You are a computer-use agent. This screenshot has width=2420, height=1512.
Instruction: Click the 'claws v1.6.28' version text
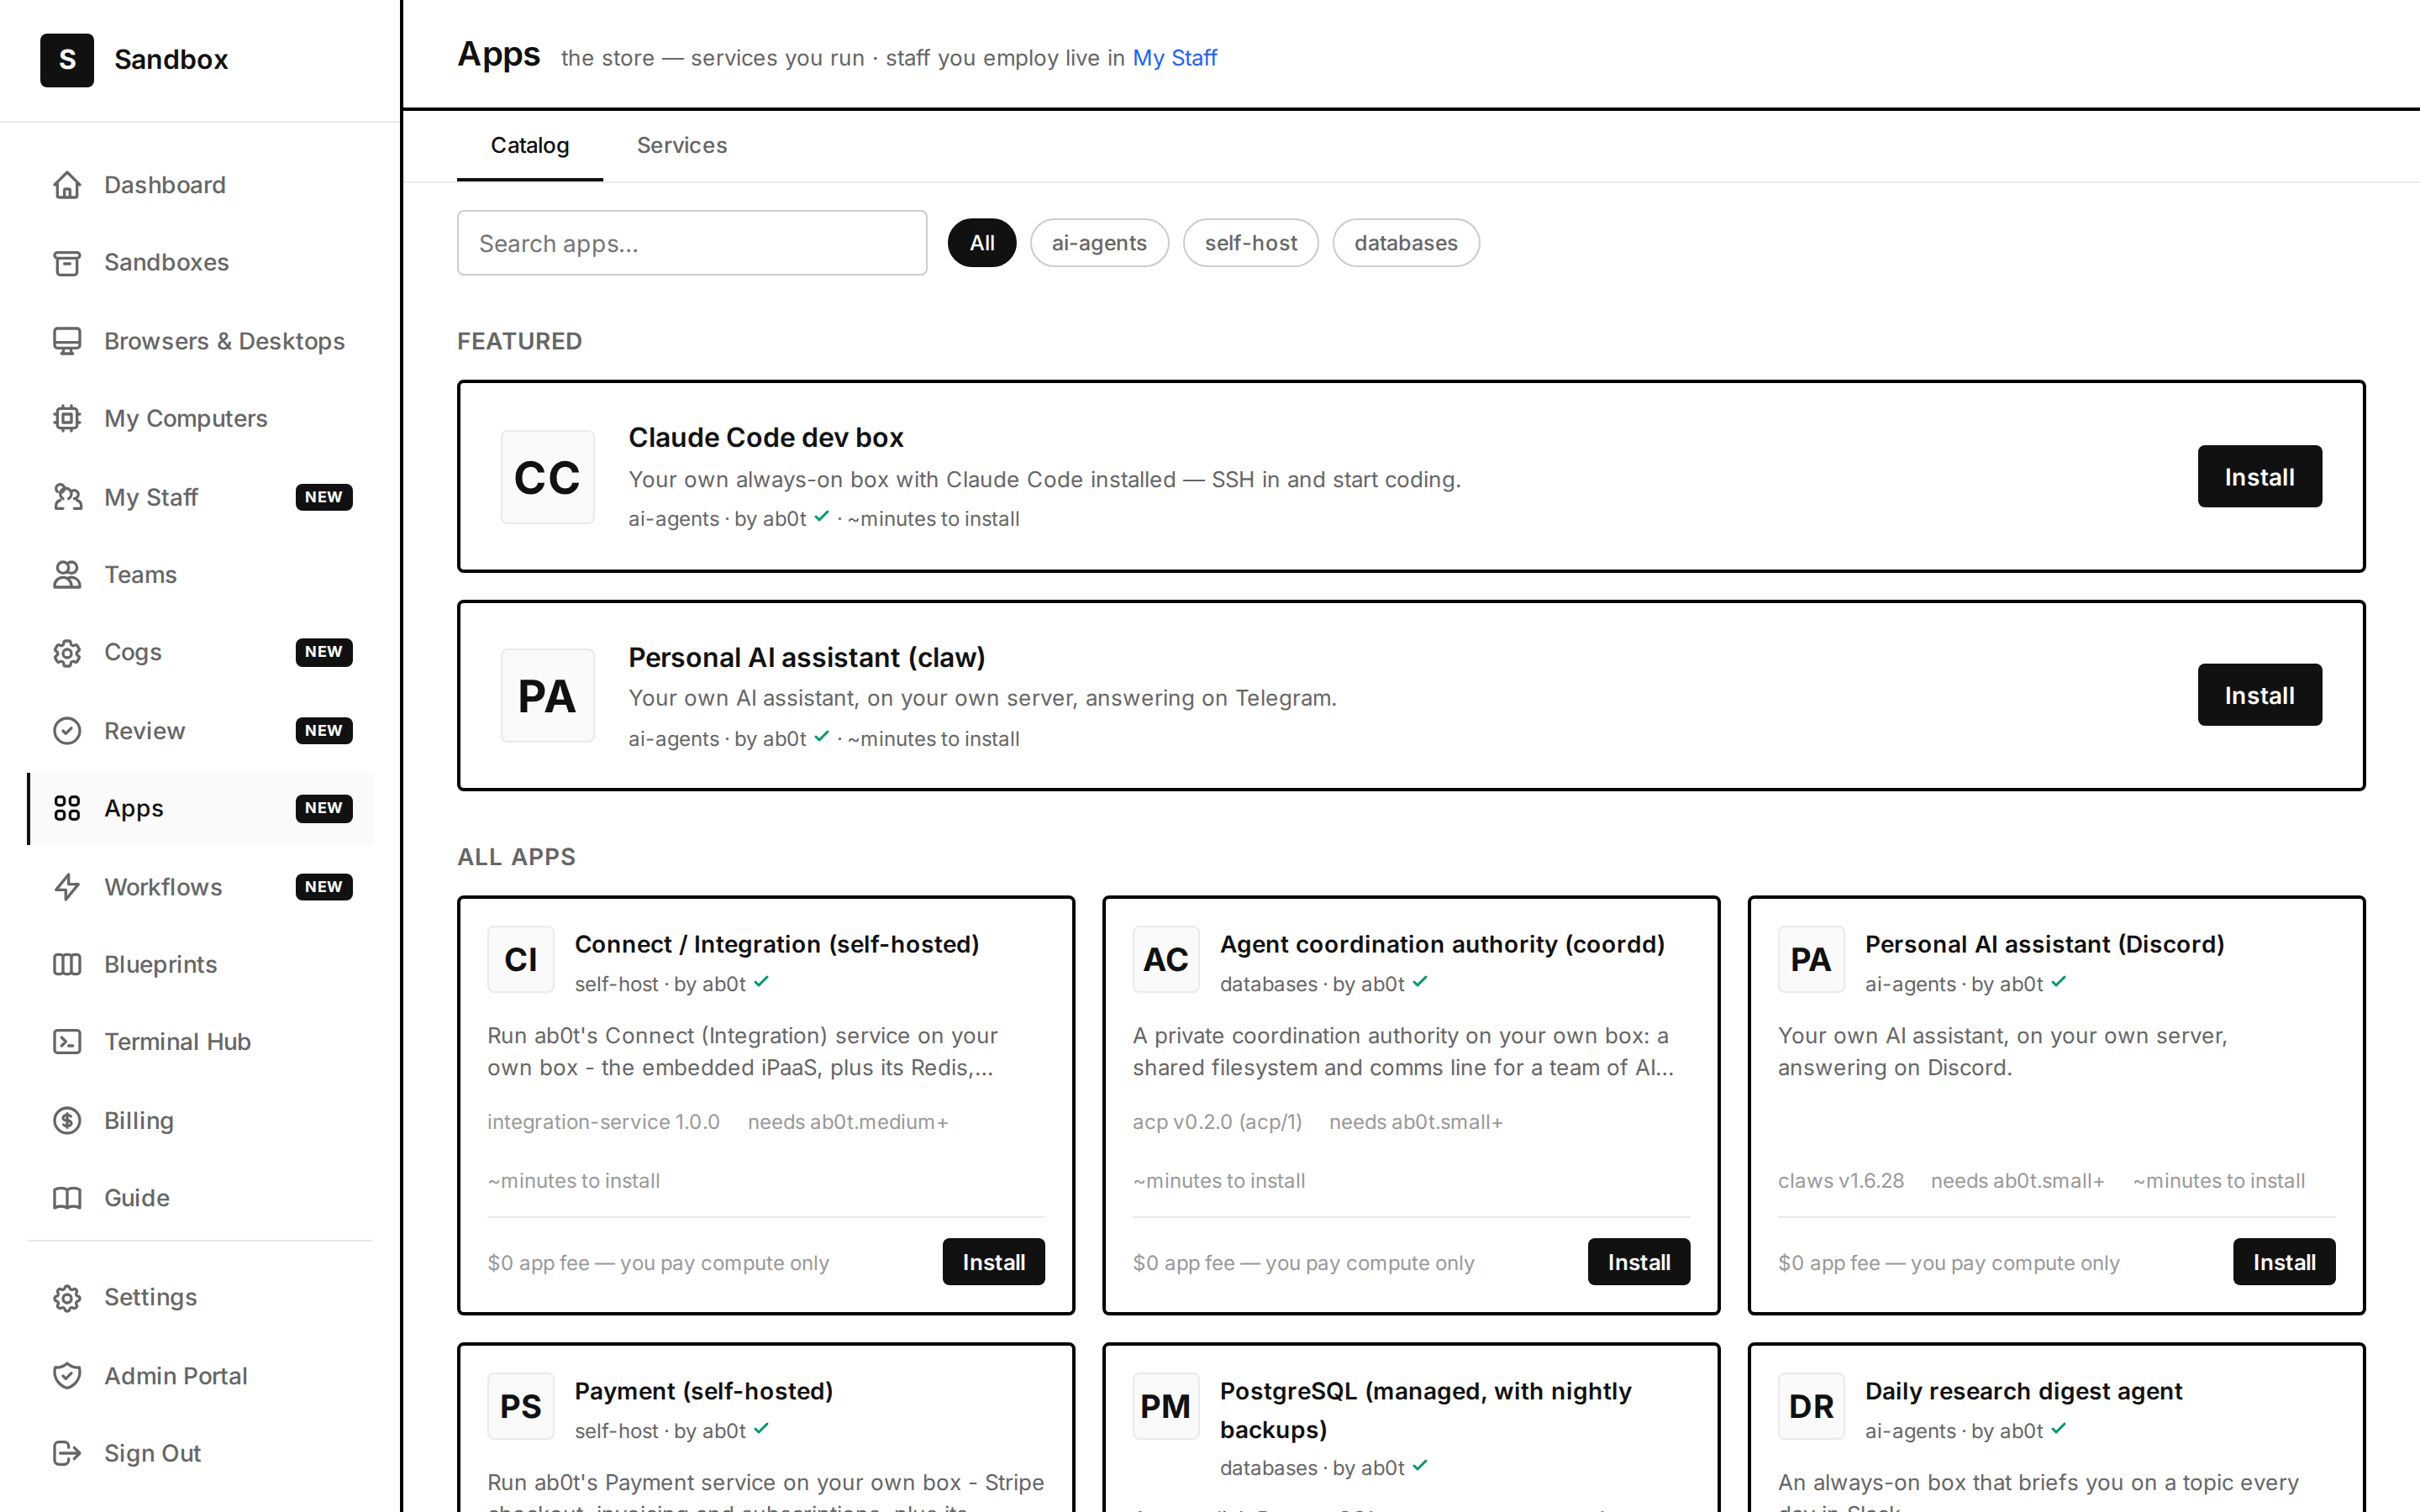(1841, 1181)
